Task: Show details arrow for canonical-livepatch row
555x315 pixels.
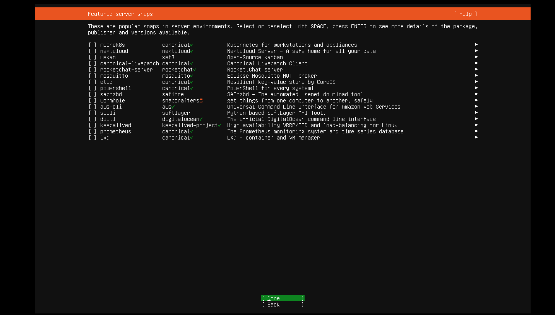Action: (476, 63)
